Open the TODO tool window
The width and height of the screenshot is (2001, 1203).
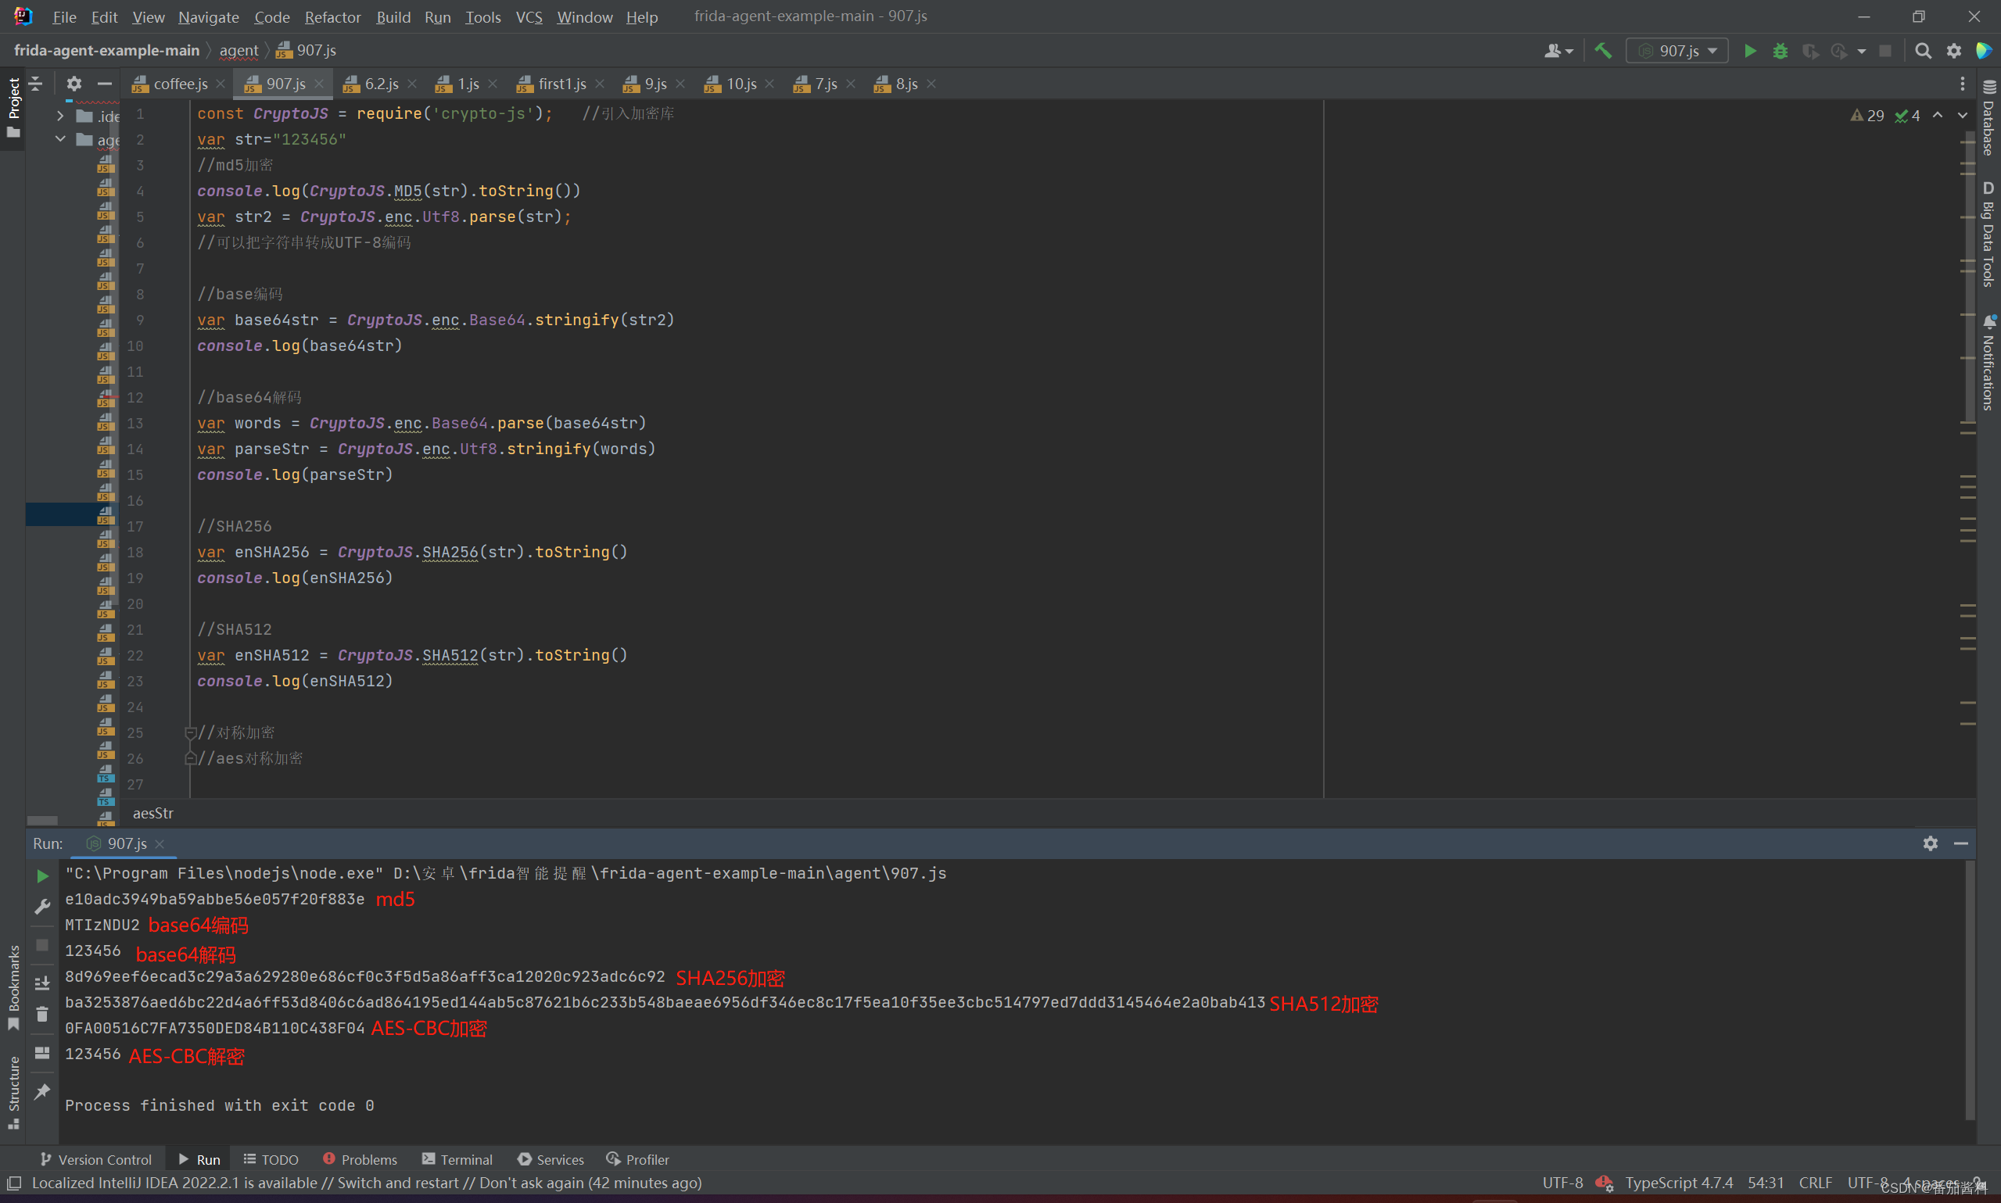[x=271, y=1159]
